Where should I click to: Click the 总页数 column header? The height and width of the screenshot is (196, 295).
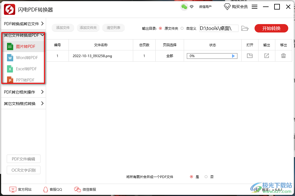pos(144,45)
